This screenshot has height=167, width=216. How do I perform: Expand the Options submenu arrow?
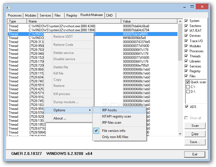coord(90,110)
